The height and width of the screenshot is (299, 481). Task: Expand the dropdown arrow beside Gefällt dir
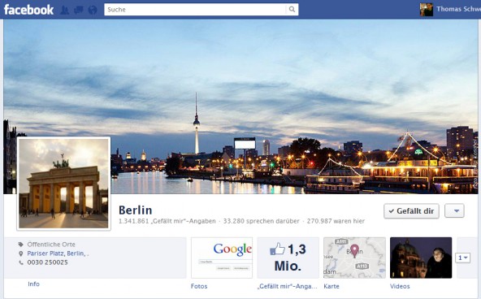point(455,211)
